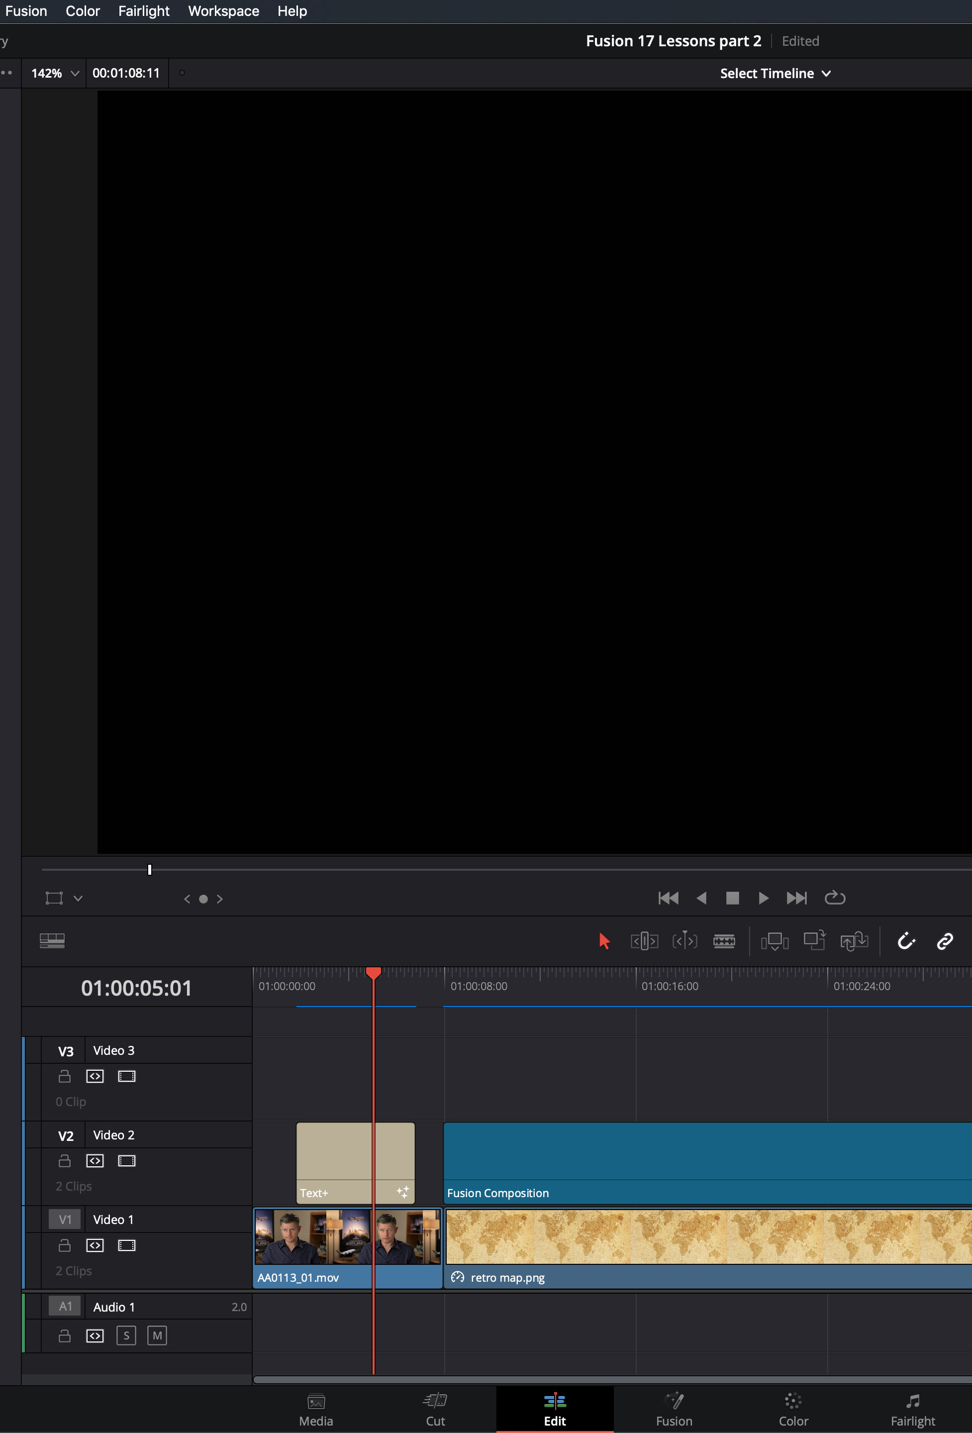The width and height of the screenshot is (972, 1433).
Task: Jump to previous keyframe arrow
Action: tap(188, 899)
